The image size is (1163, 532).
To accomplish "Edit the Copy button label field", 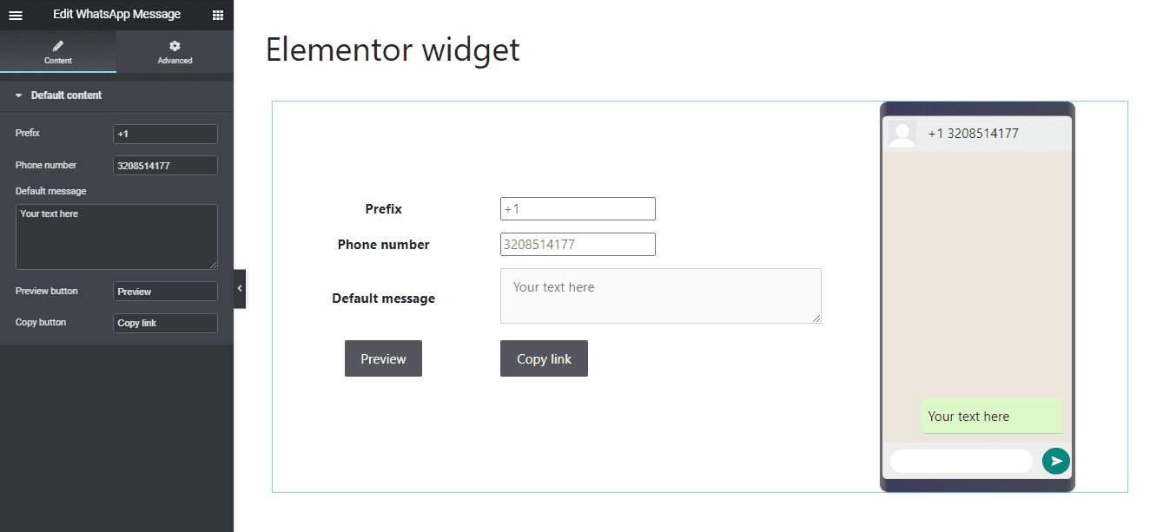I will tap(165, 323).
